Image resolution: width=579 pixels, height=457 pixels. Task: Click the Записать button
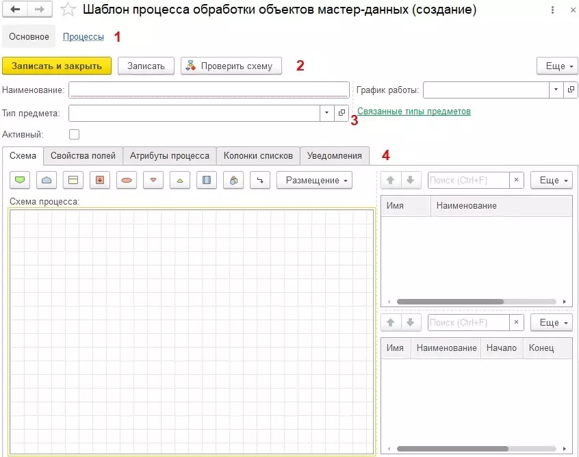pos(146,66)
